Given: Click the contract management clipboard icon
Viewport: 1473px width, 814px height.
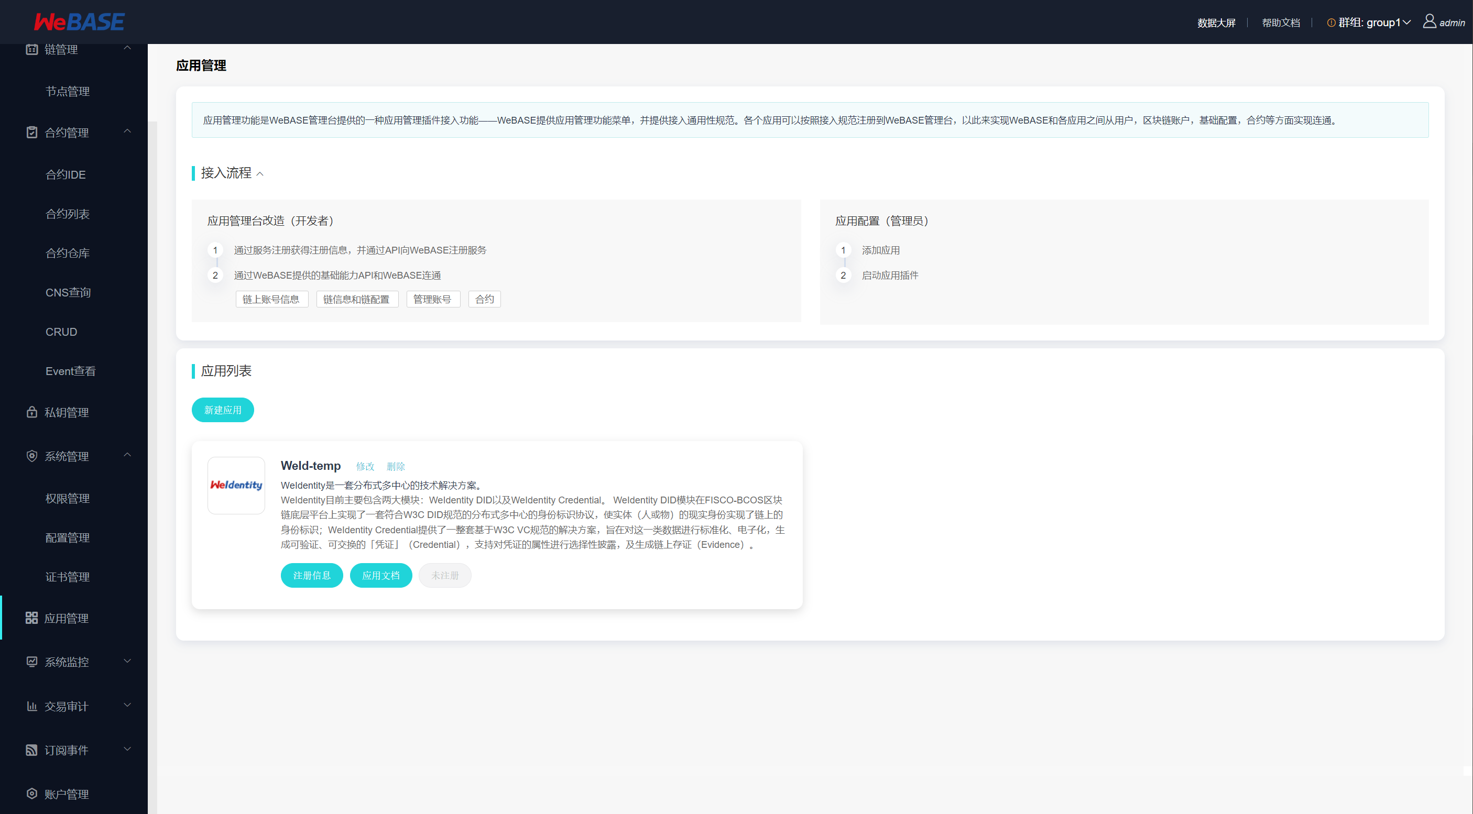Looking at the screenshot, I should coord(32,133).
